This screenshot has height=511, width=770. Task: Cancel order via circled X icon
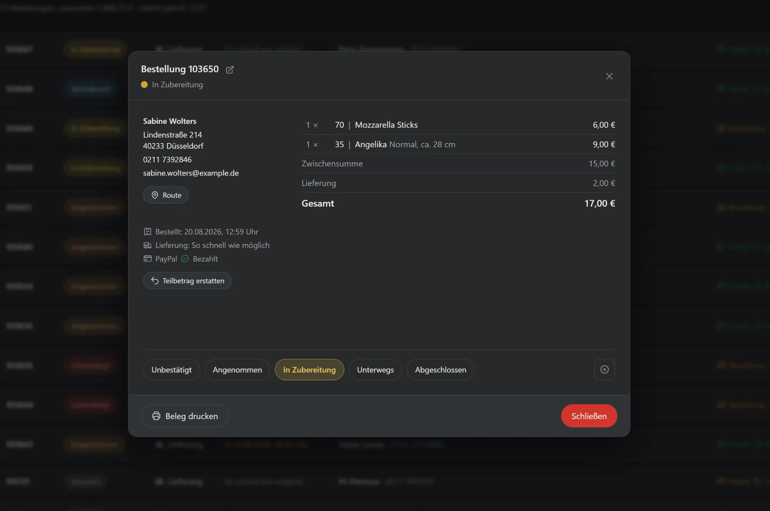point(604,369)
